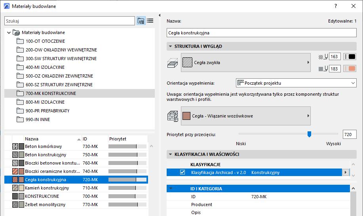
Task: Click the Początek projektu orientation icon
Action: [241, 83]
